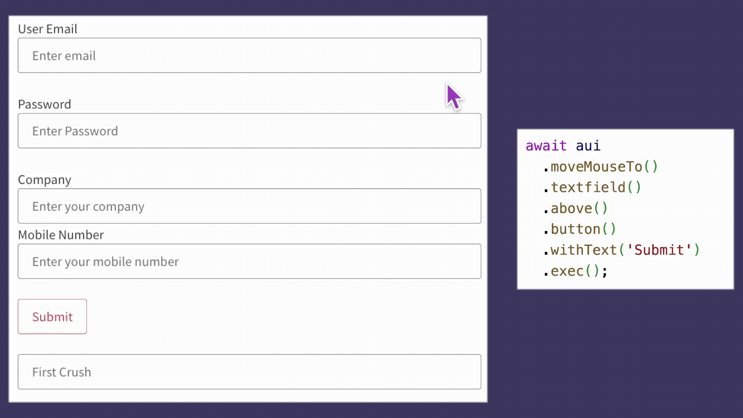743x418 pixels.
Task: Click the Mobile Number label
Action: [61, 235]
